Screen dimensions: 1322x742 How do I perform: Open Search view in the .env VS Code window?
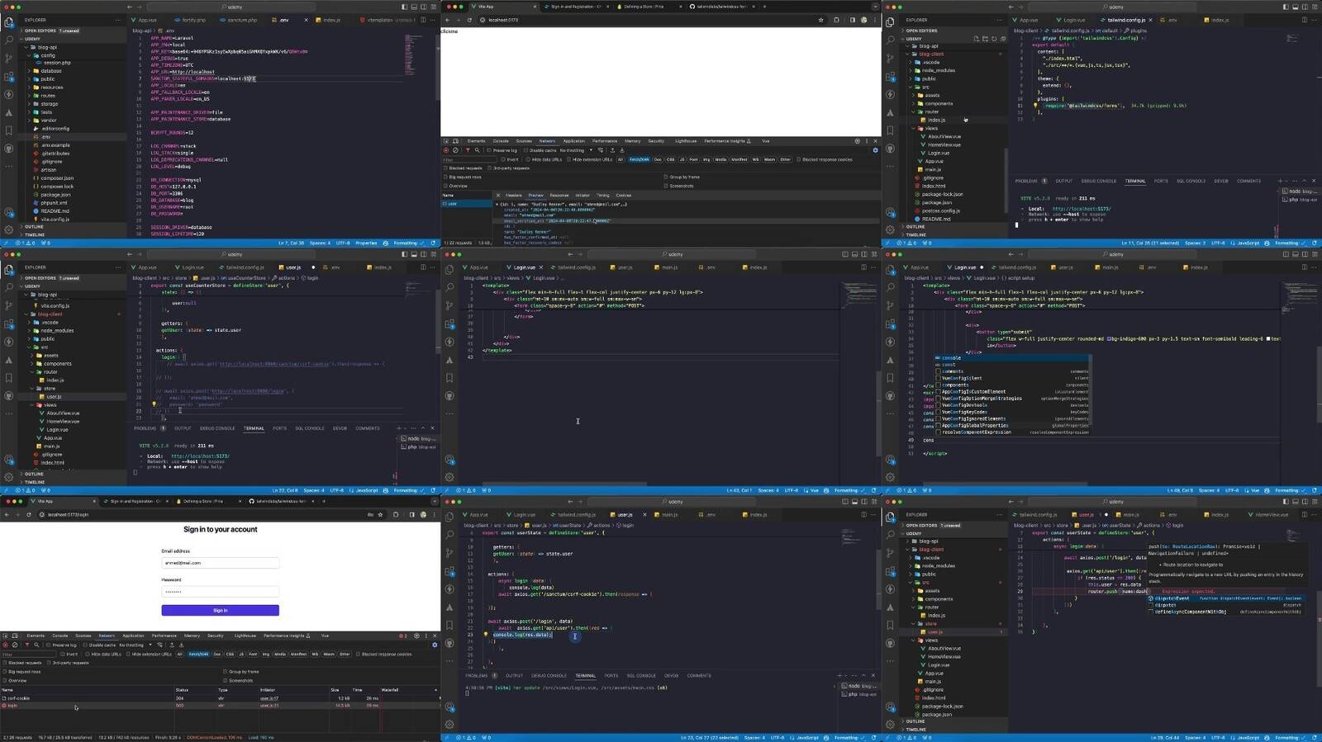point(9,39)
